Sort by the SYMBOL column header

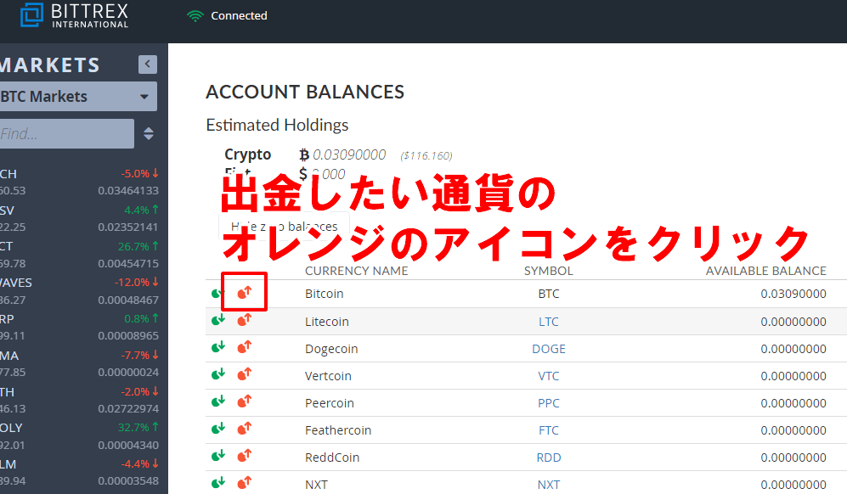tap(548, 271)
